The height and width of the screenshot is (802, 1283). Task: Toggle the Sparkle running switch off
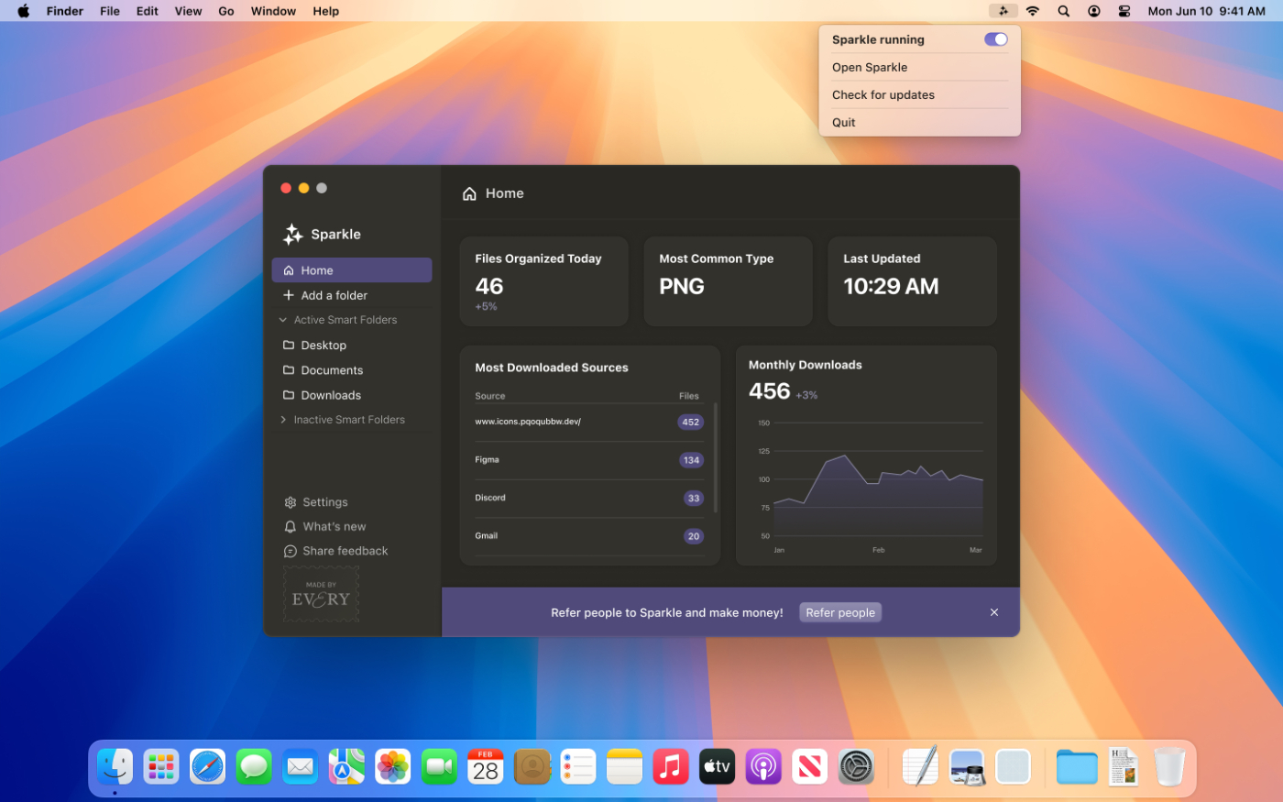(x=995, y=39)
